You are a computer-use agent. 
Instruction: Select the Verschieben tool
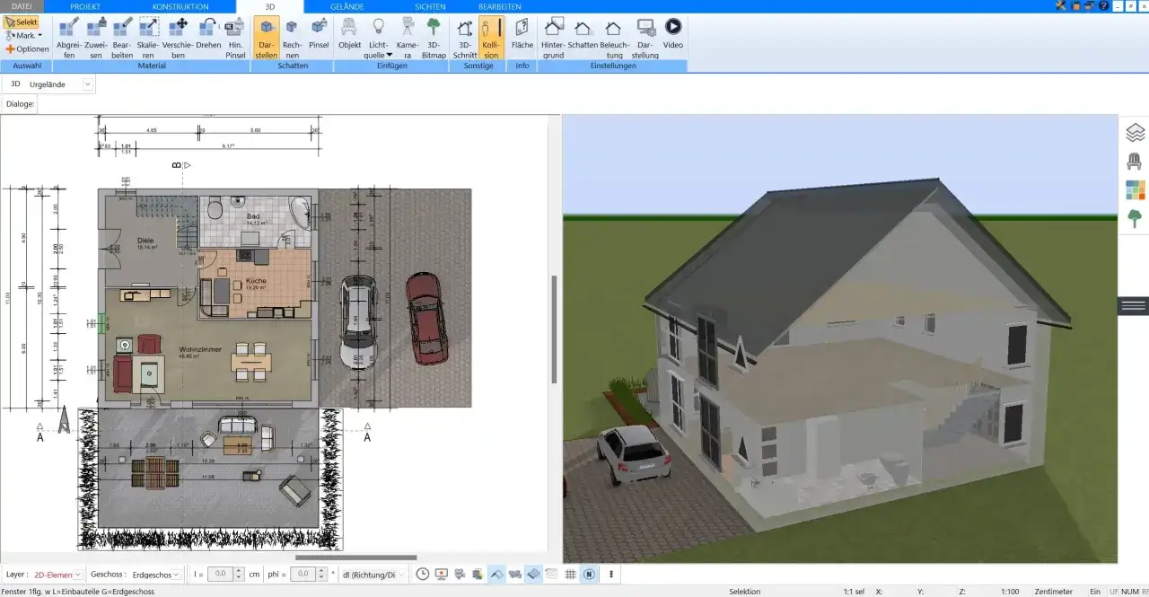pos(178,38)
